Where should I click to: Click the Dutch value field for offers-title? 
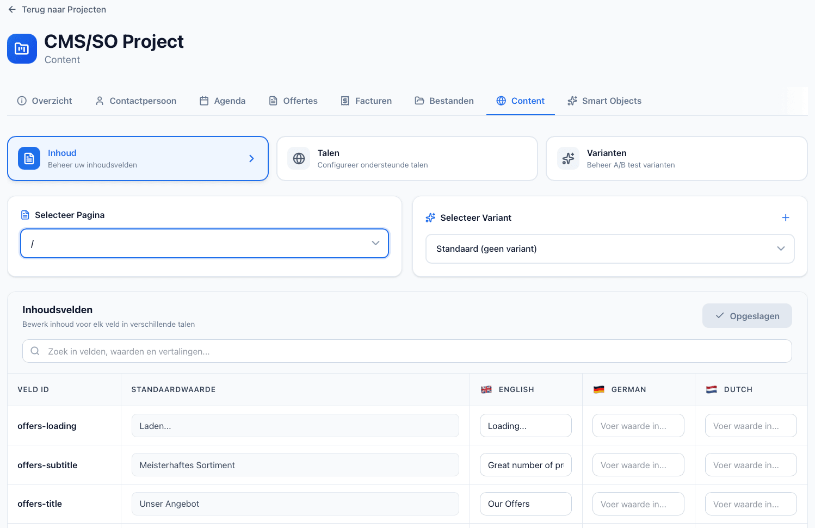tap(751, 504)
